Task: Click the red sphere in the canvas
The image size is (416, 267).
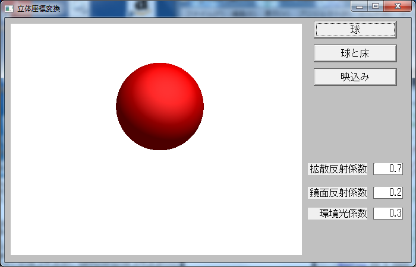Action: point(160,106)
